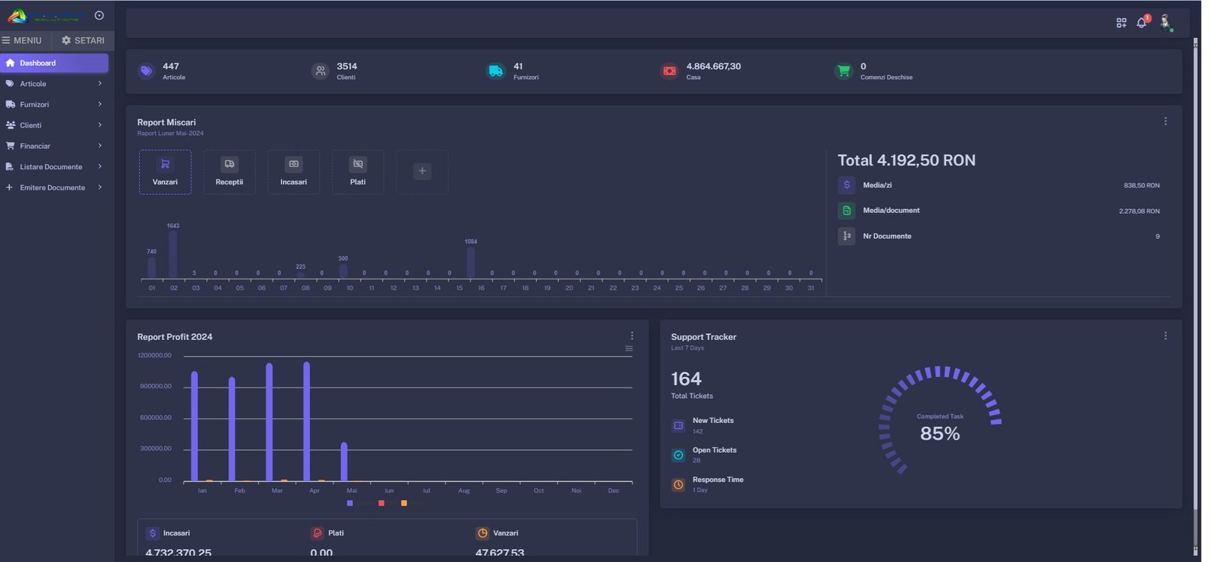Switch to the SETARI tab

point(82,40)
